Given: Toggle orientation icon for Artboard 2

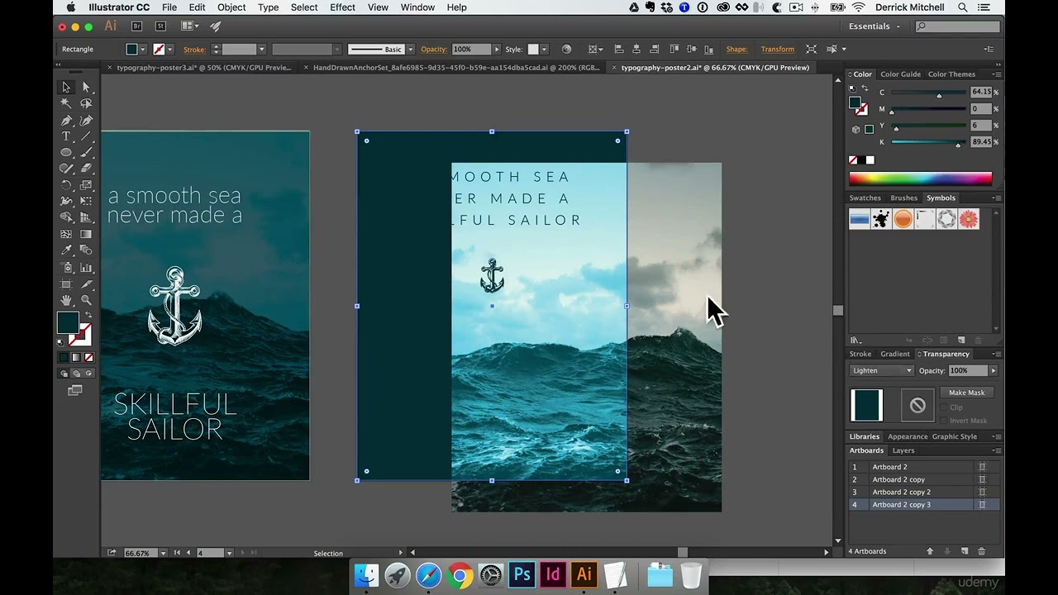Looking at the screenshot, I should point(982,467).
